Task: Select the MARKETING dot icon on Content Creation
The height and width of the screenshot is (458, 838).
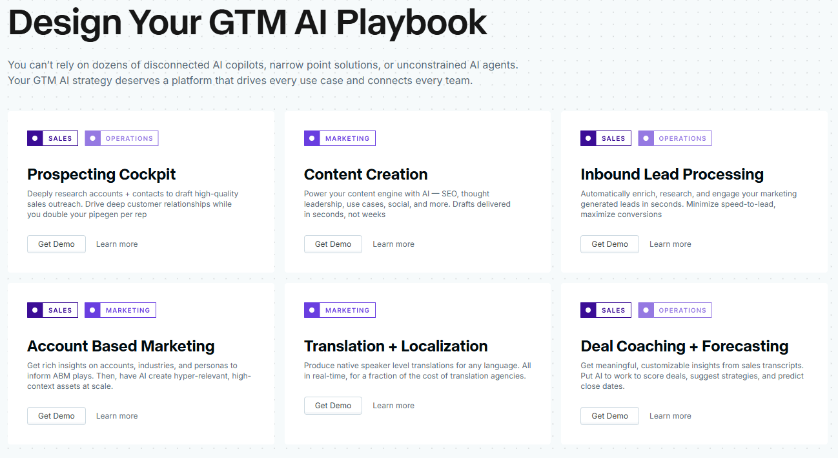Action: [x=312, y=138]
